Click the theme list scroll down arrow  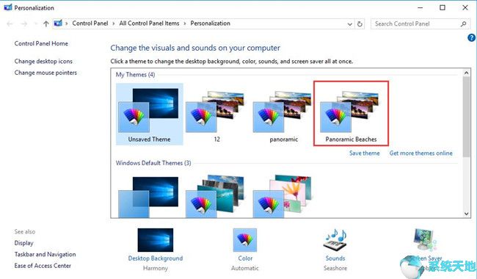point(466,214)
